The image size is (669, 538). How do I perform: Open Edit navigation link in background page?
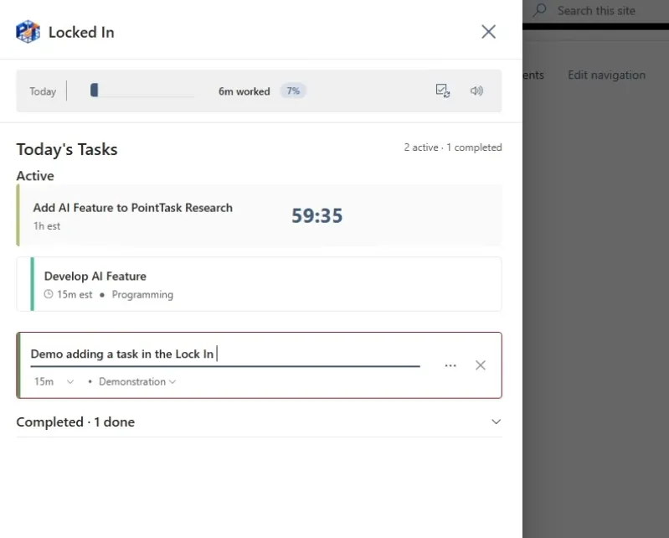(x=606, y=75)
